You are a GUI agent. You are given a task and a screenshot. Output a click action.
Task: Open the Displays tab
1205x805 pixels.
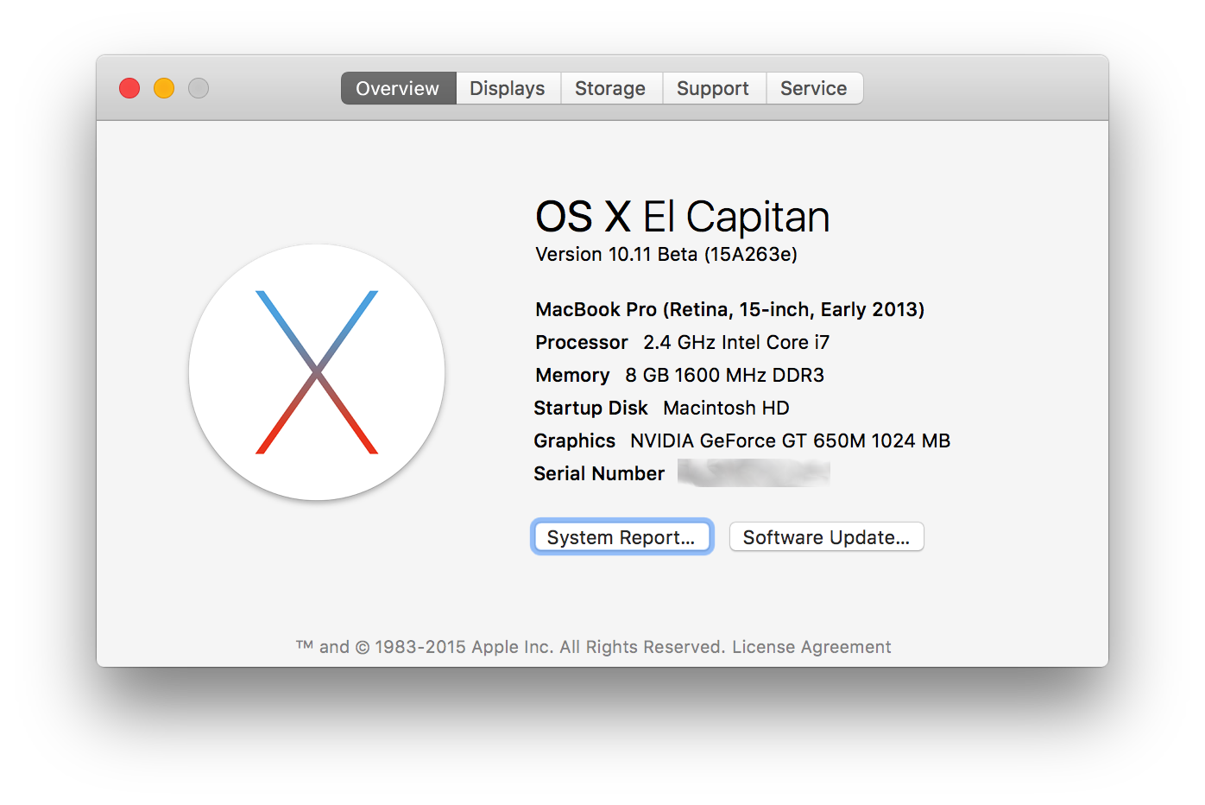[508, 88]
